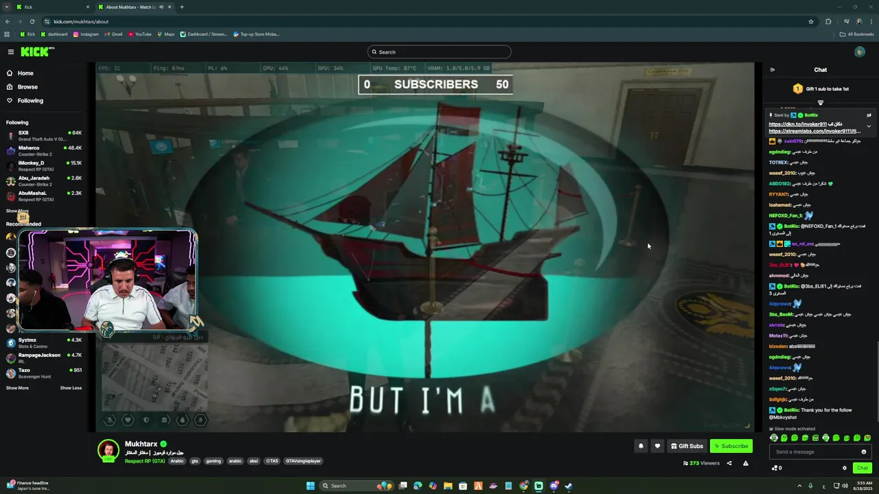Reload the page in browser
Screen dimensions: 879x494
pyautogui.click(x=32, y=21)
